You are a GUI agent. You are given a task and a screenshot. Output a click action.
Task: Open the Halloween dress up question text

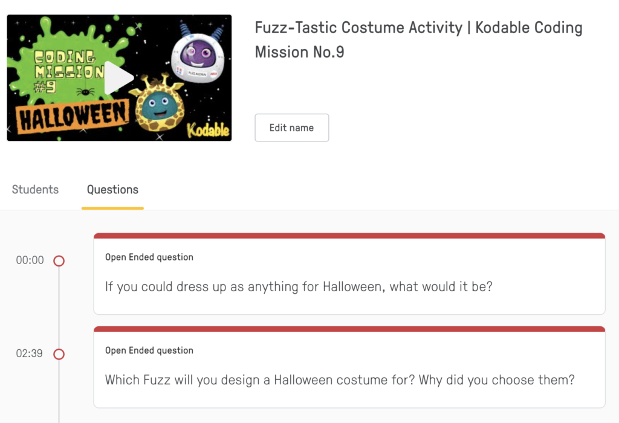(299, 286)
